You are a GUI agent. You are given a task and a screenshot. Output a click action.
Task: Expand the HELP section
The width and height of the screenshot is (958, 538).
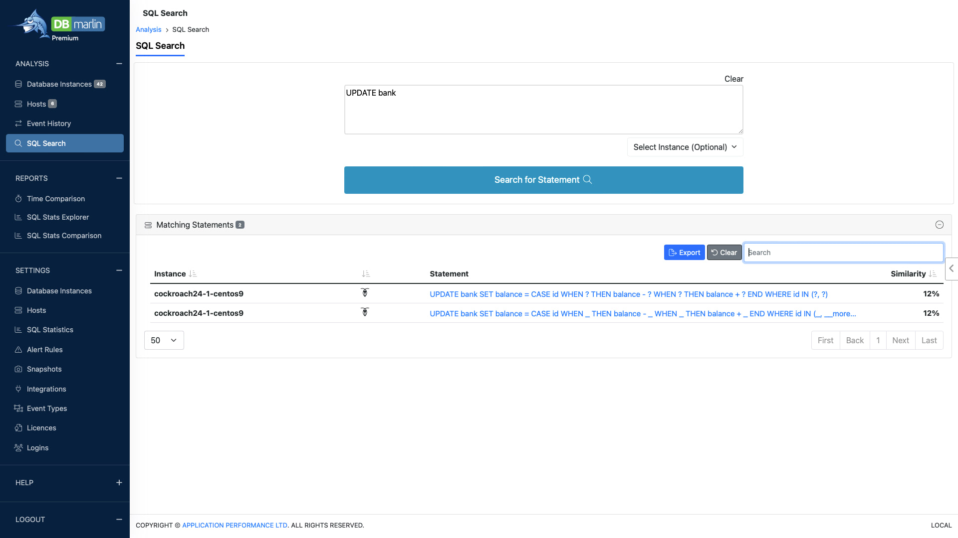[x=119, y=483]
